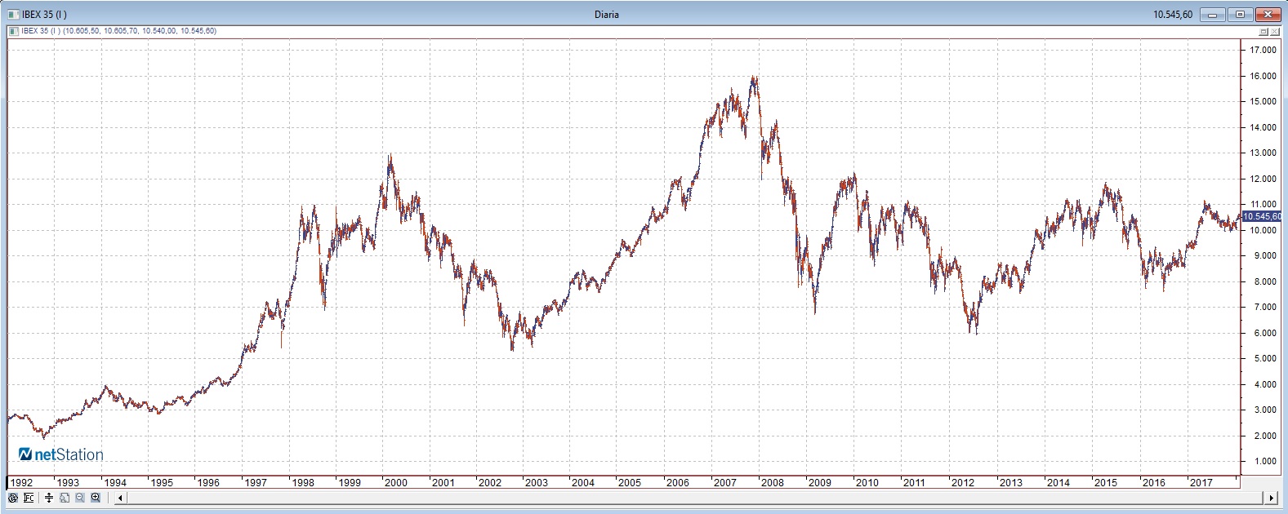Click the current price tag 10.545,60 on axis
Screen dimensions: 1288x514
point(1261,216)
